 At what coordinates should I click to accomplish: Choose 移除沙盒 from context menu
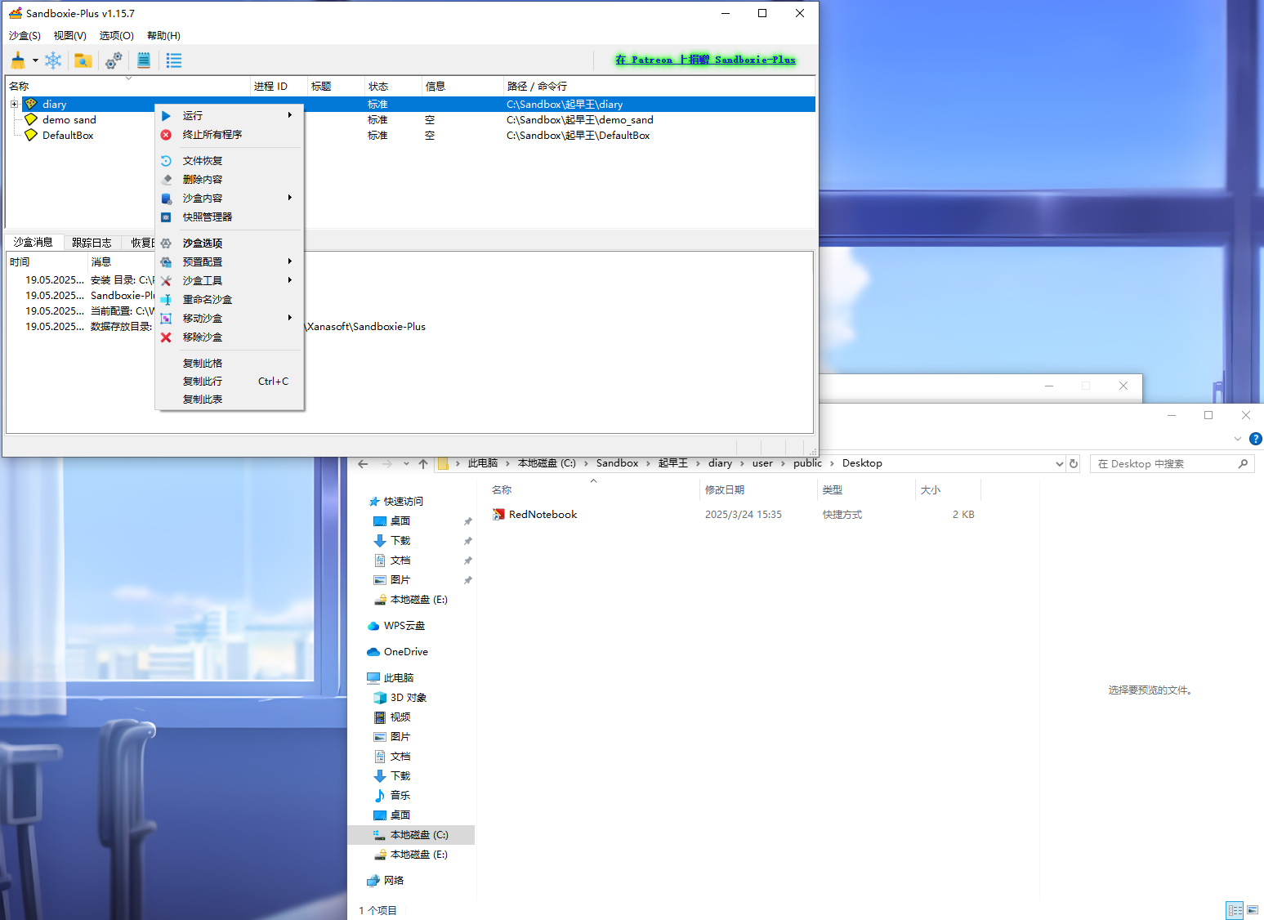(x=230, y=337)
